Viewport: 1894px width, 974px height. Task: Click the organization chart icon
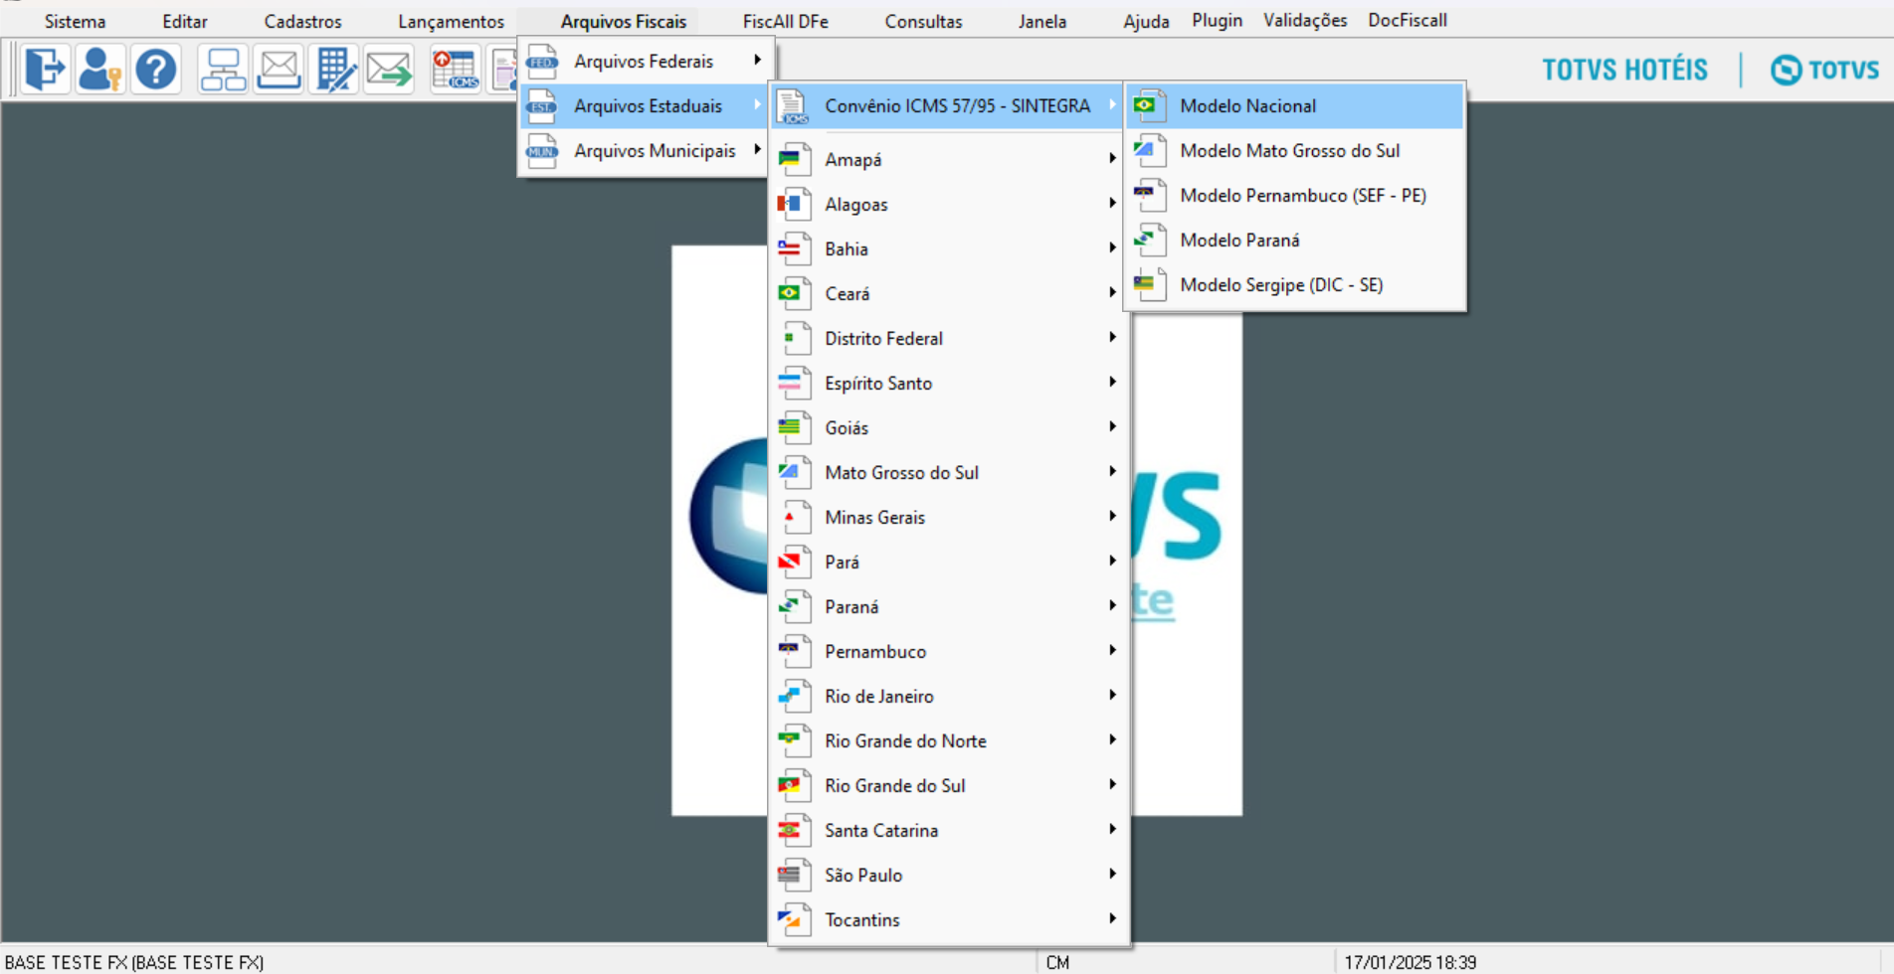(x=222, y=69)
